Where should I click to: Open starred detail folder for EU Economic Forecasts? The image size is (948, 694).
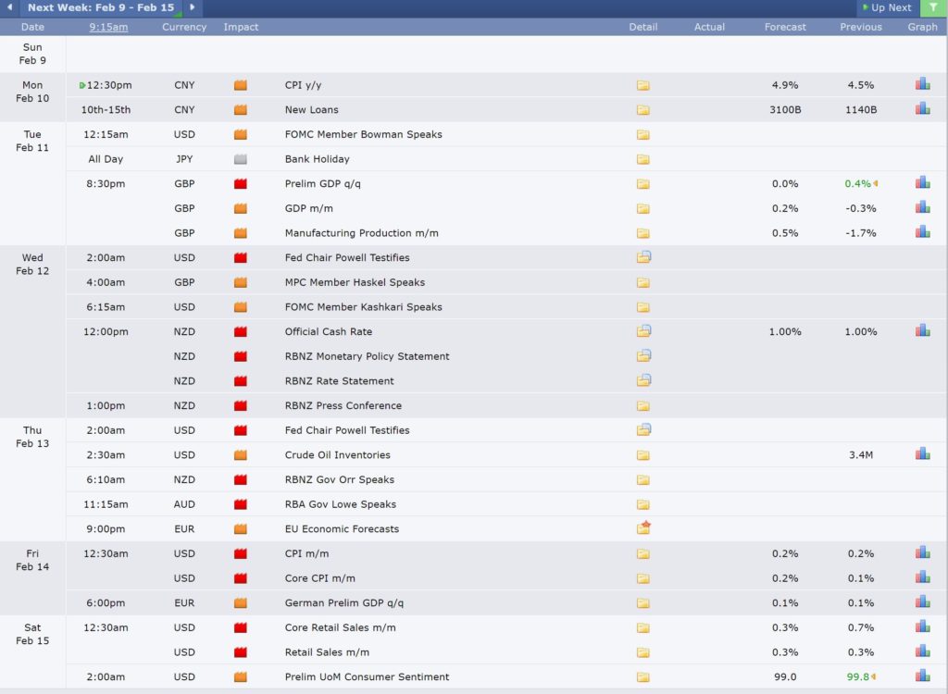click(644, 527)
